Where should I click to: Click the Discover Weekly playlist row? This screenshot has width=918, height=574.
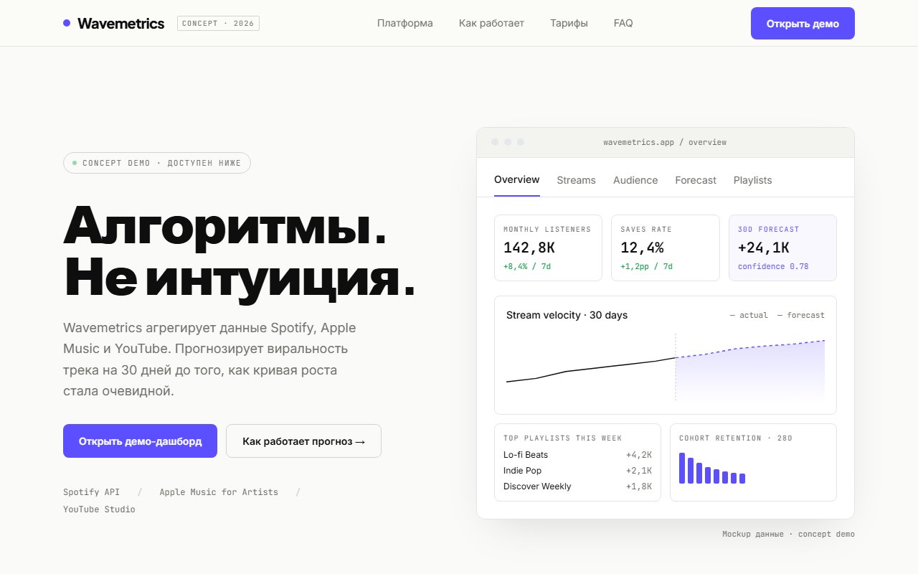coord(577,486)
